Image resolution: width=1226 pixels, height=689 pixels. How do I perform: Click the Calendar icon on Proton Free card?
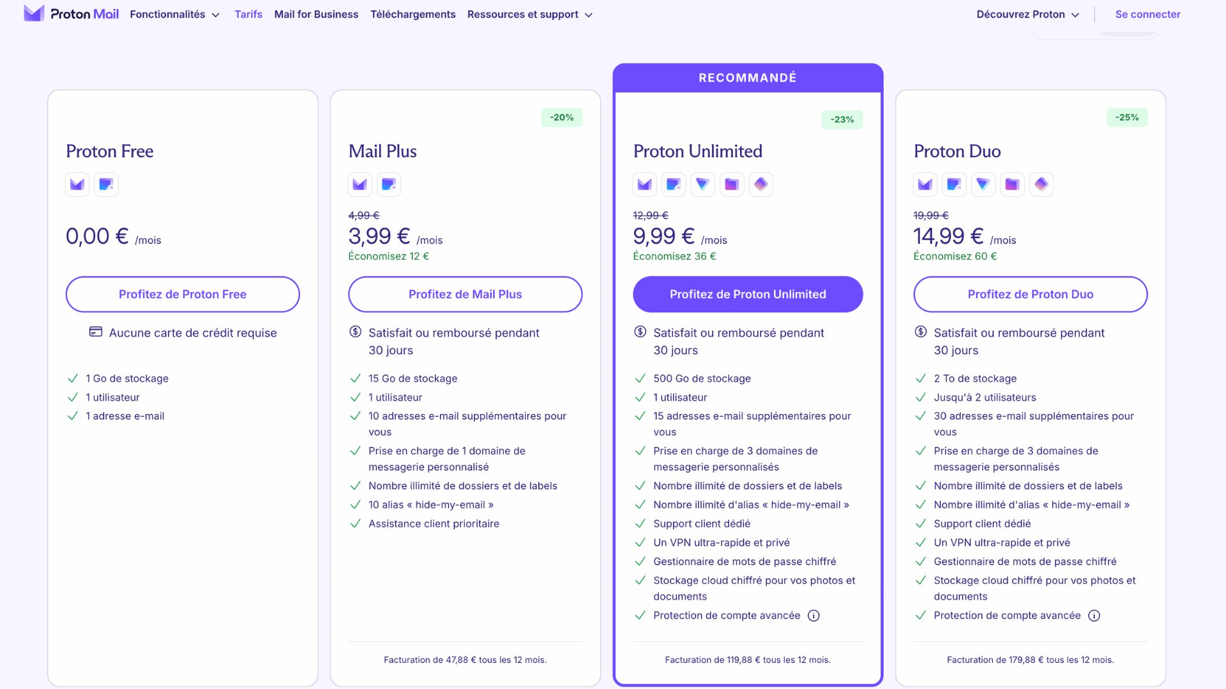tap(106, 184)
